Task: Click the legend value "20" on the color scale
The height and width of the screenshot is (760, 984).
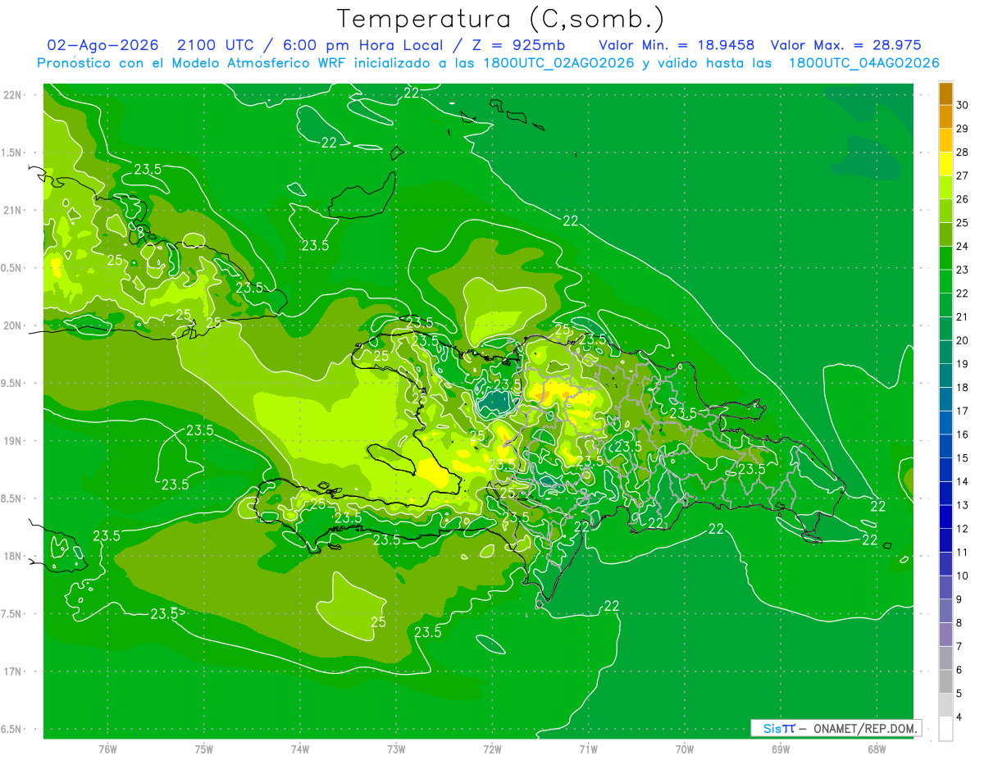Action: click(x=963, y=340)
